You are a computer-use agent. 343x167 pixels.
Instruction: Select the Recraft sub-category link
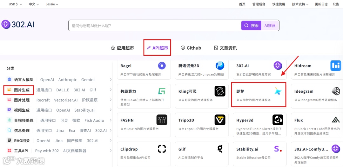pos(43,100)
